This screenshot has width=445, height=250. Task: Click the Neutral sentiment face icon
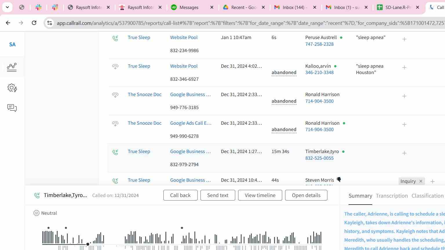point(36,213)
